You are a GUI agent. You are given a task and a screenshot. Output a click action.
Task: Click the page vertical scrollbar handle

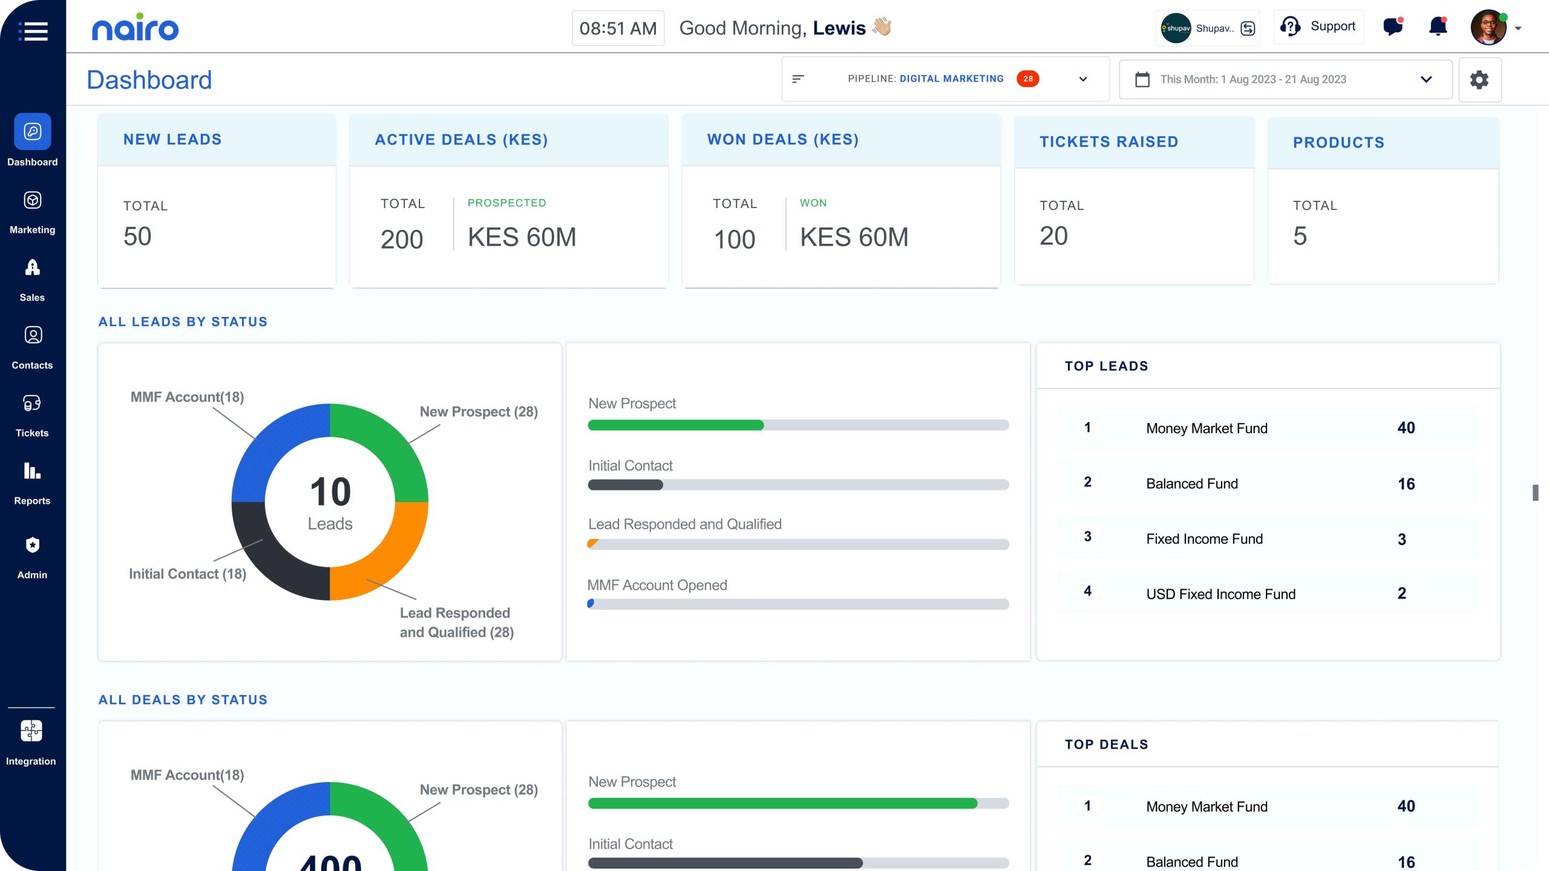pos(1535,492)
